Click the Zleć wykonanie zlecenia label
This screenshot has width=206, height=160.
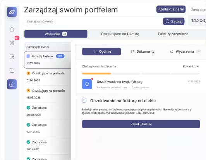[99, 66]
